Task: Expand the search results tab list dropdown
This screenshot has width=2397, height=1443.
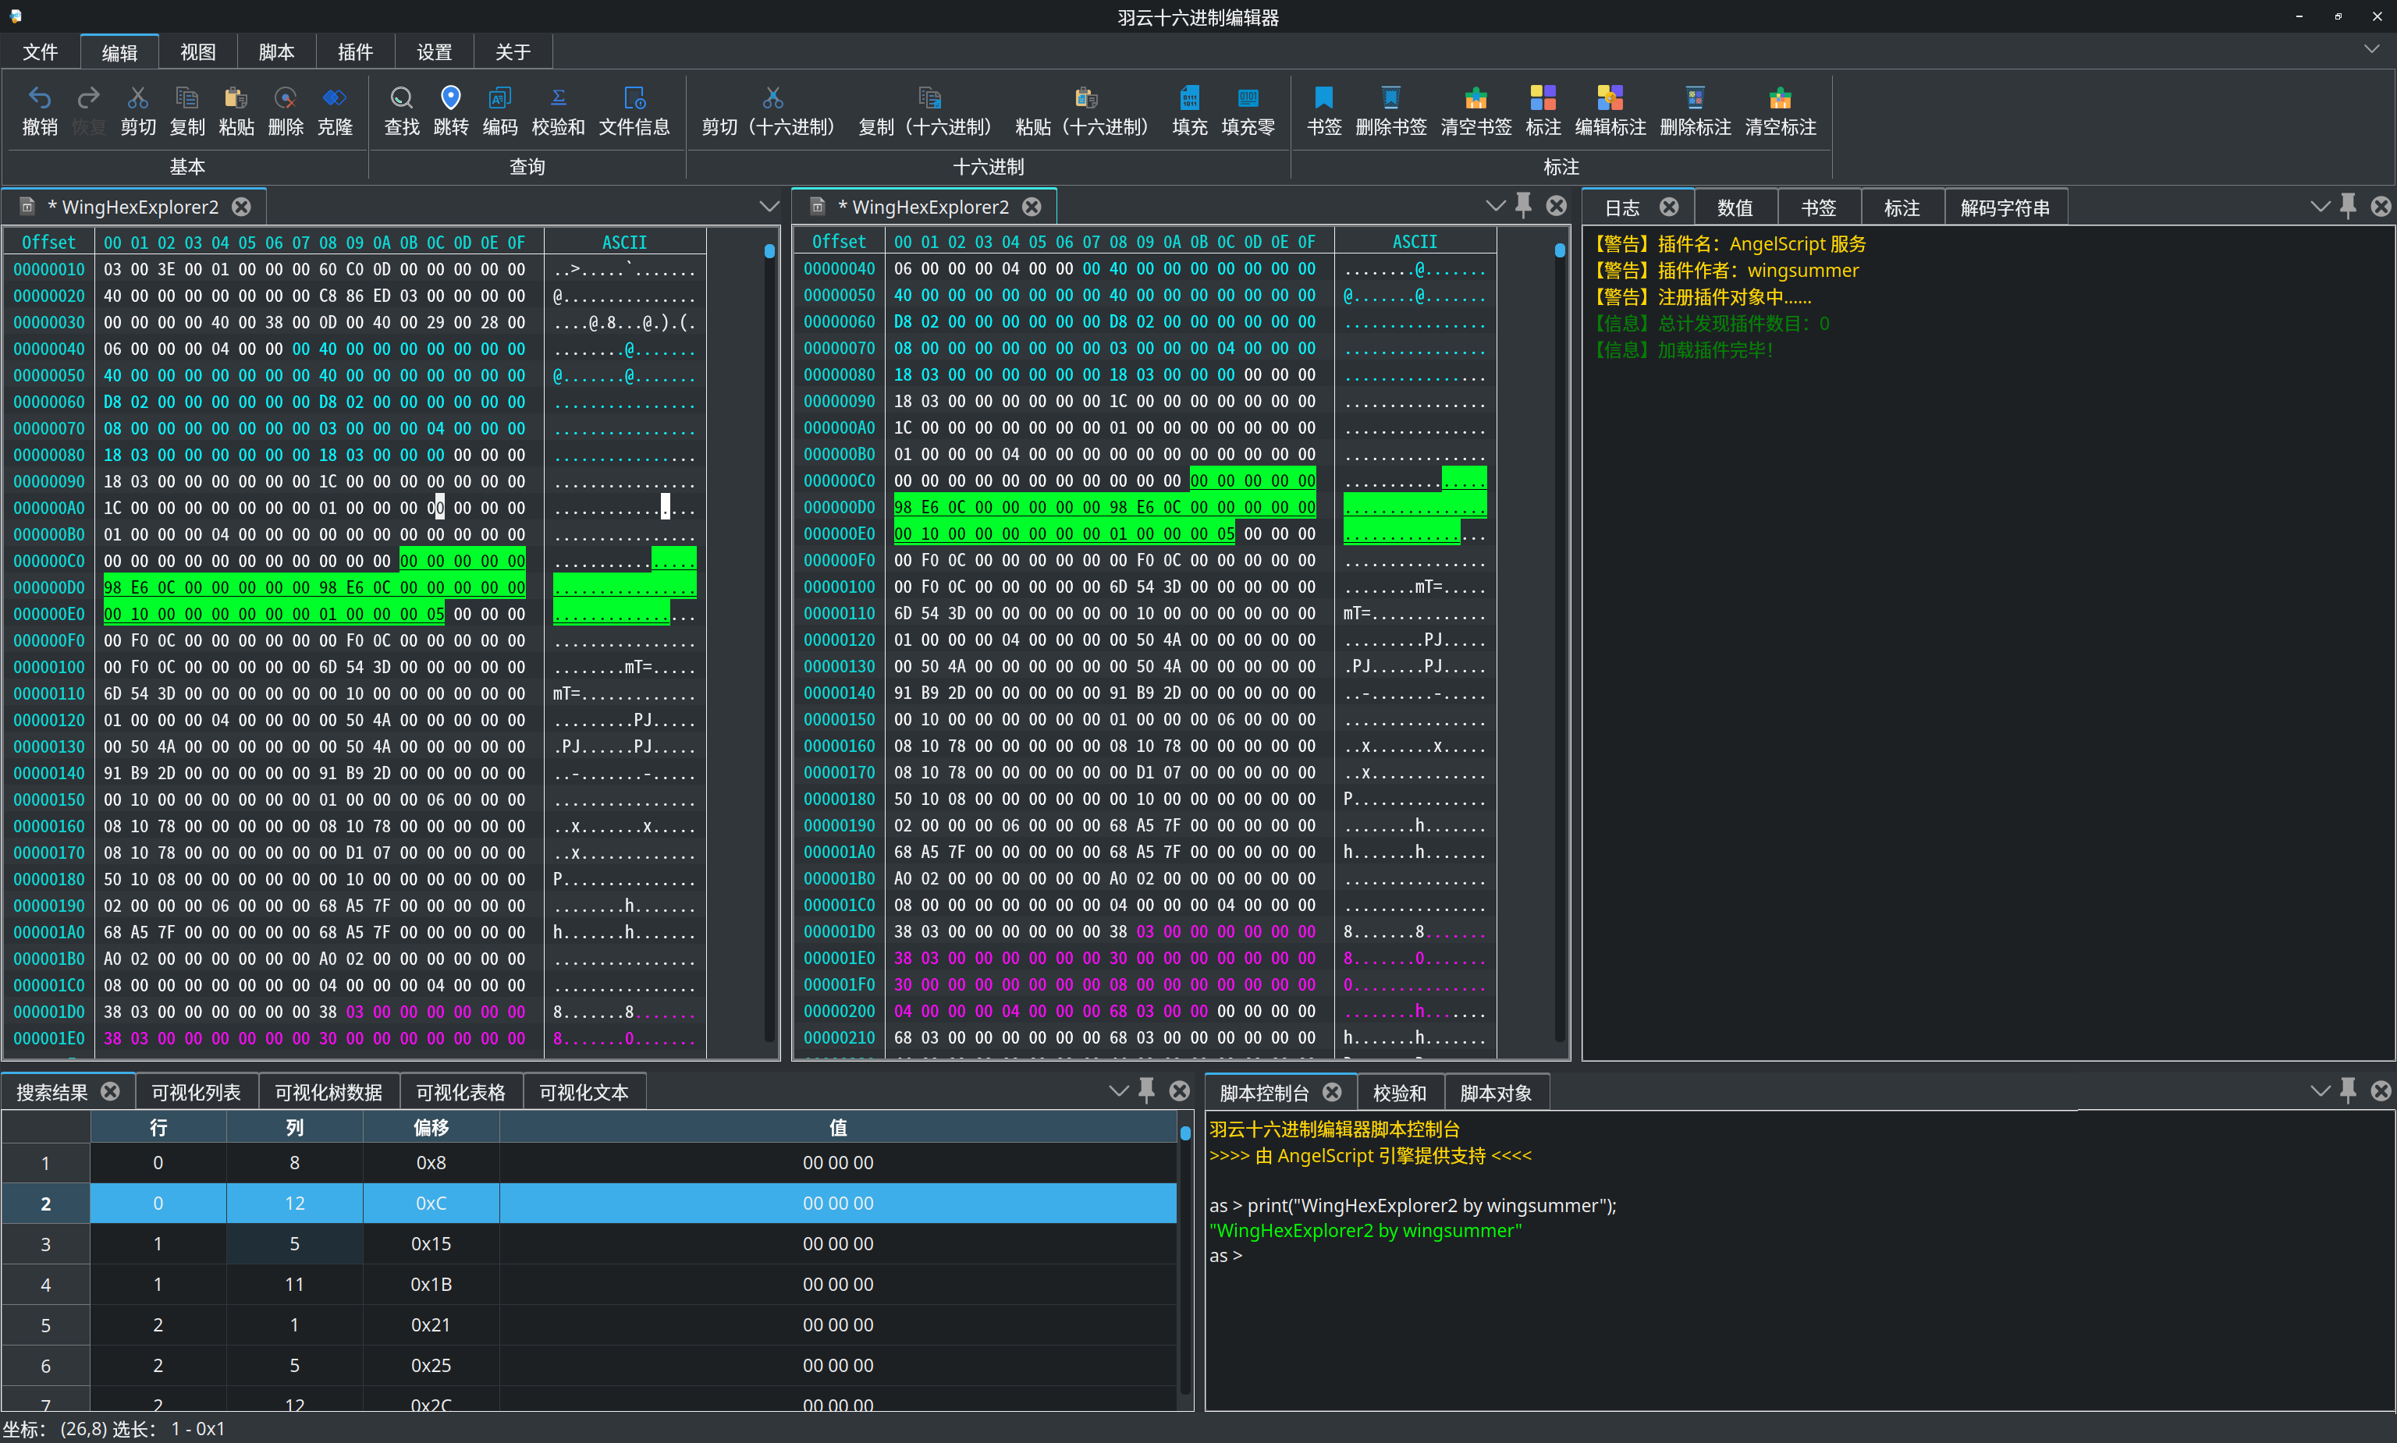Action: pyautogui.click(x=1118, y=1091)
